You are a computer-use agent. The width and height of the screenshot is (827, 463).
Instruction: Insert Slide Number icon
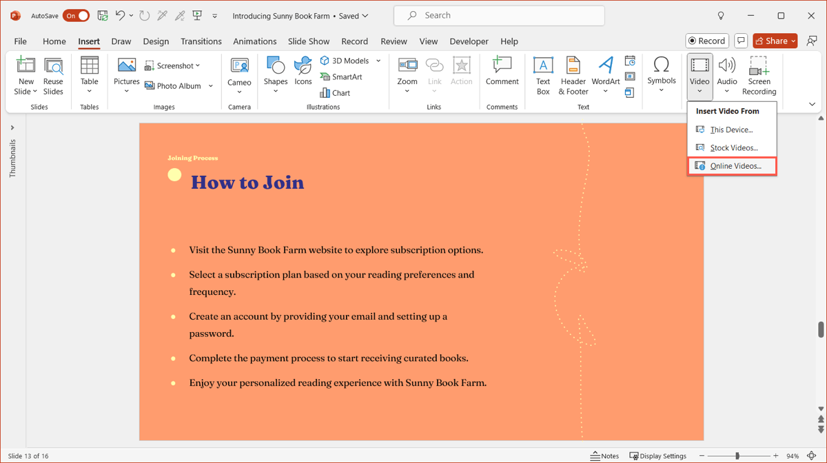click(x=630, y=76)
